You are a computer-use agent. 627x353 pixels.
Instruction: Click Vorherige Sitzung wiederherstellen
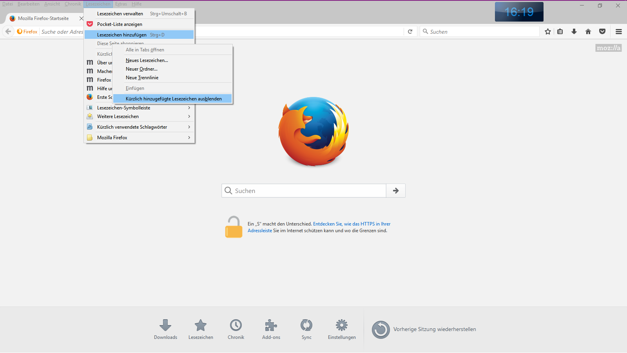click(435, 329)
